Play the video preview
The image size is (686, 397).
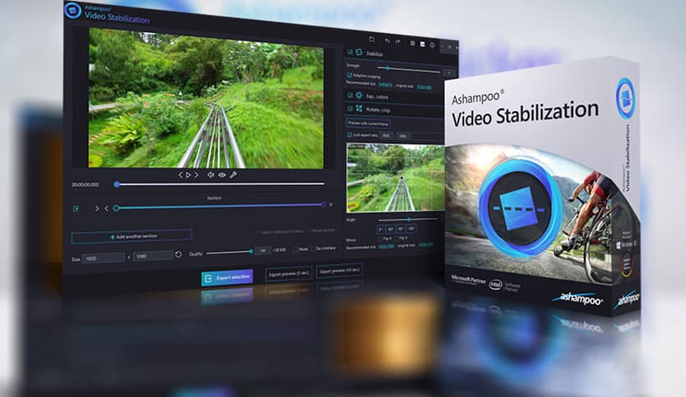[188, 175]
